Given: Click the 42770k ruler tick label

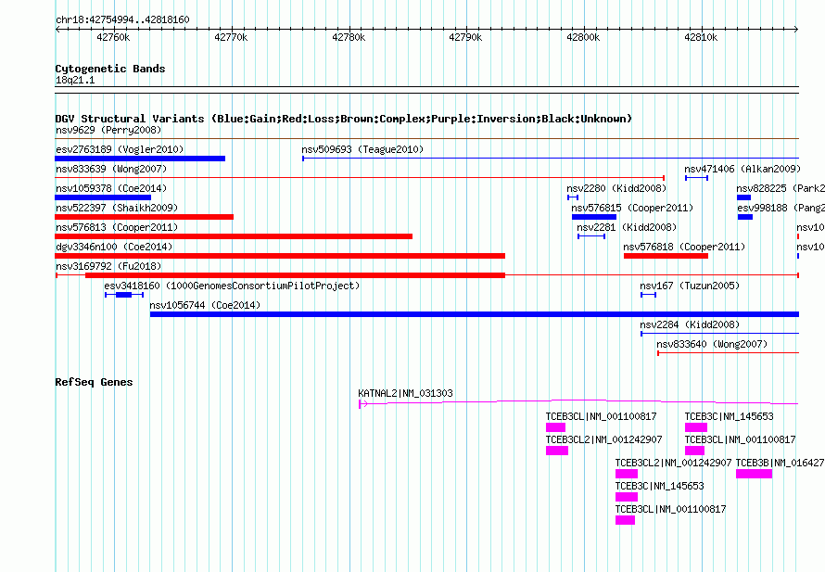Looking at the screenshot, I should pos(231,37).
